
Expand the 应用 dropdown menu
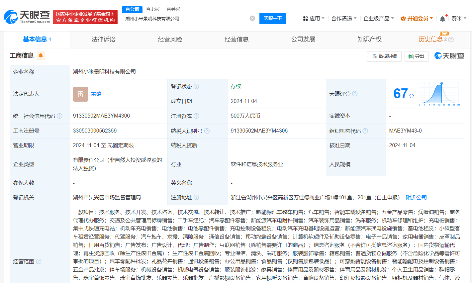click(x=314, y=19)
